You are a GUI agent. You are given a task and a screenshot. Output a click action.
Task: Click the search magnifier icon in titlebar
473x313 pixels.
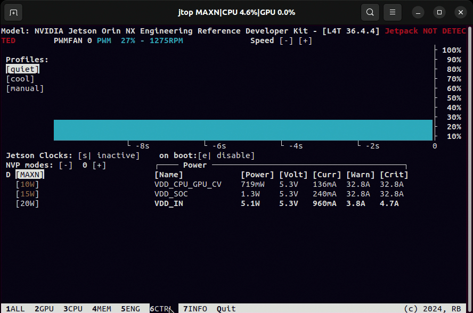370,12
